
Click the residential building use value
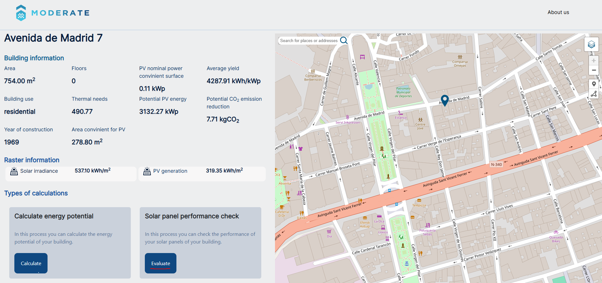tap(20, 112)
